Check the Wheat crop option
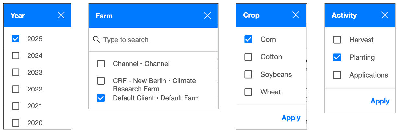Image resolution: width=399 pixels, height=133 pixels. (x=248, y=92)
